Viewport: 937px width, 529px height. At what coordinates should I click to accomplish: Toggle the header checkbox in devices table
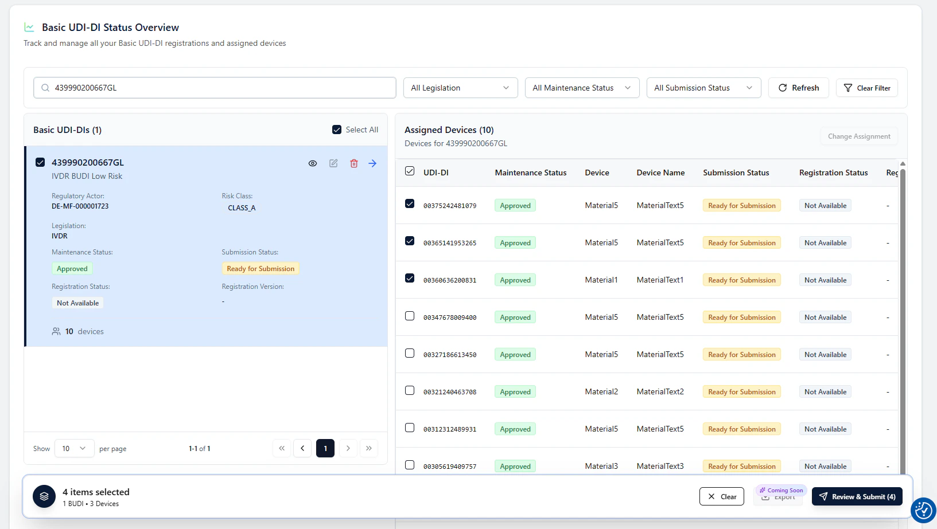[x=410, y=171]
